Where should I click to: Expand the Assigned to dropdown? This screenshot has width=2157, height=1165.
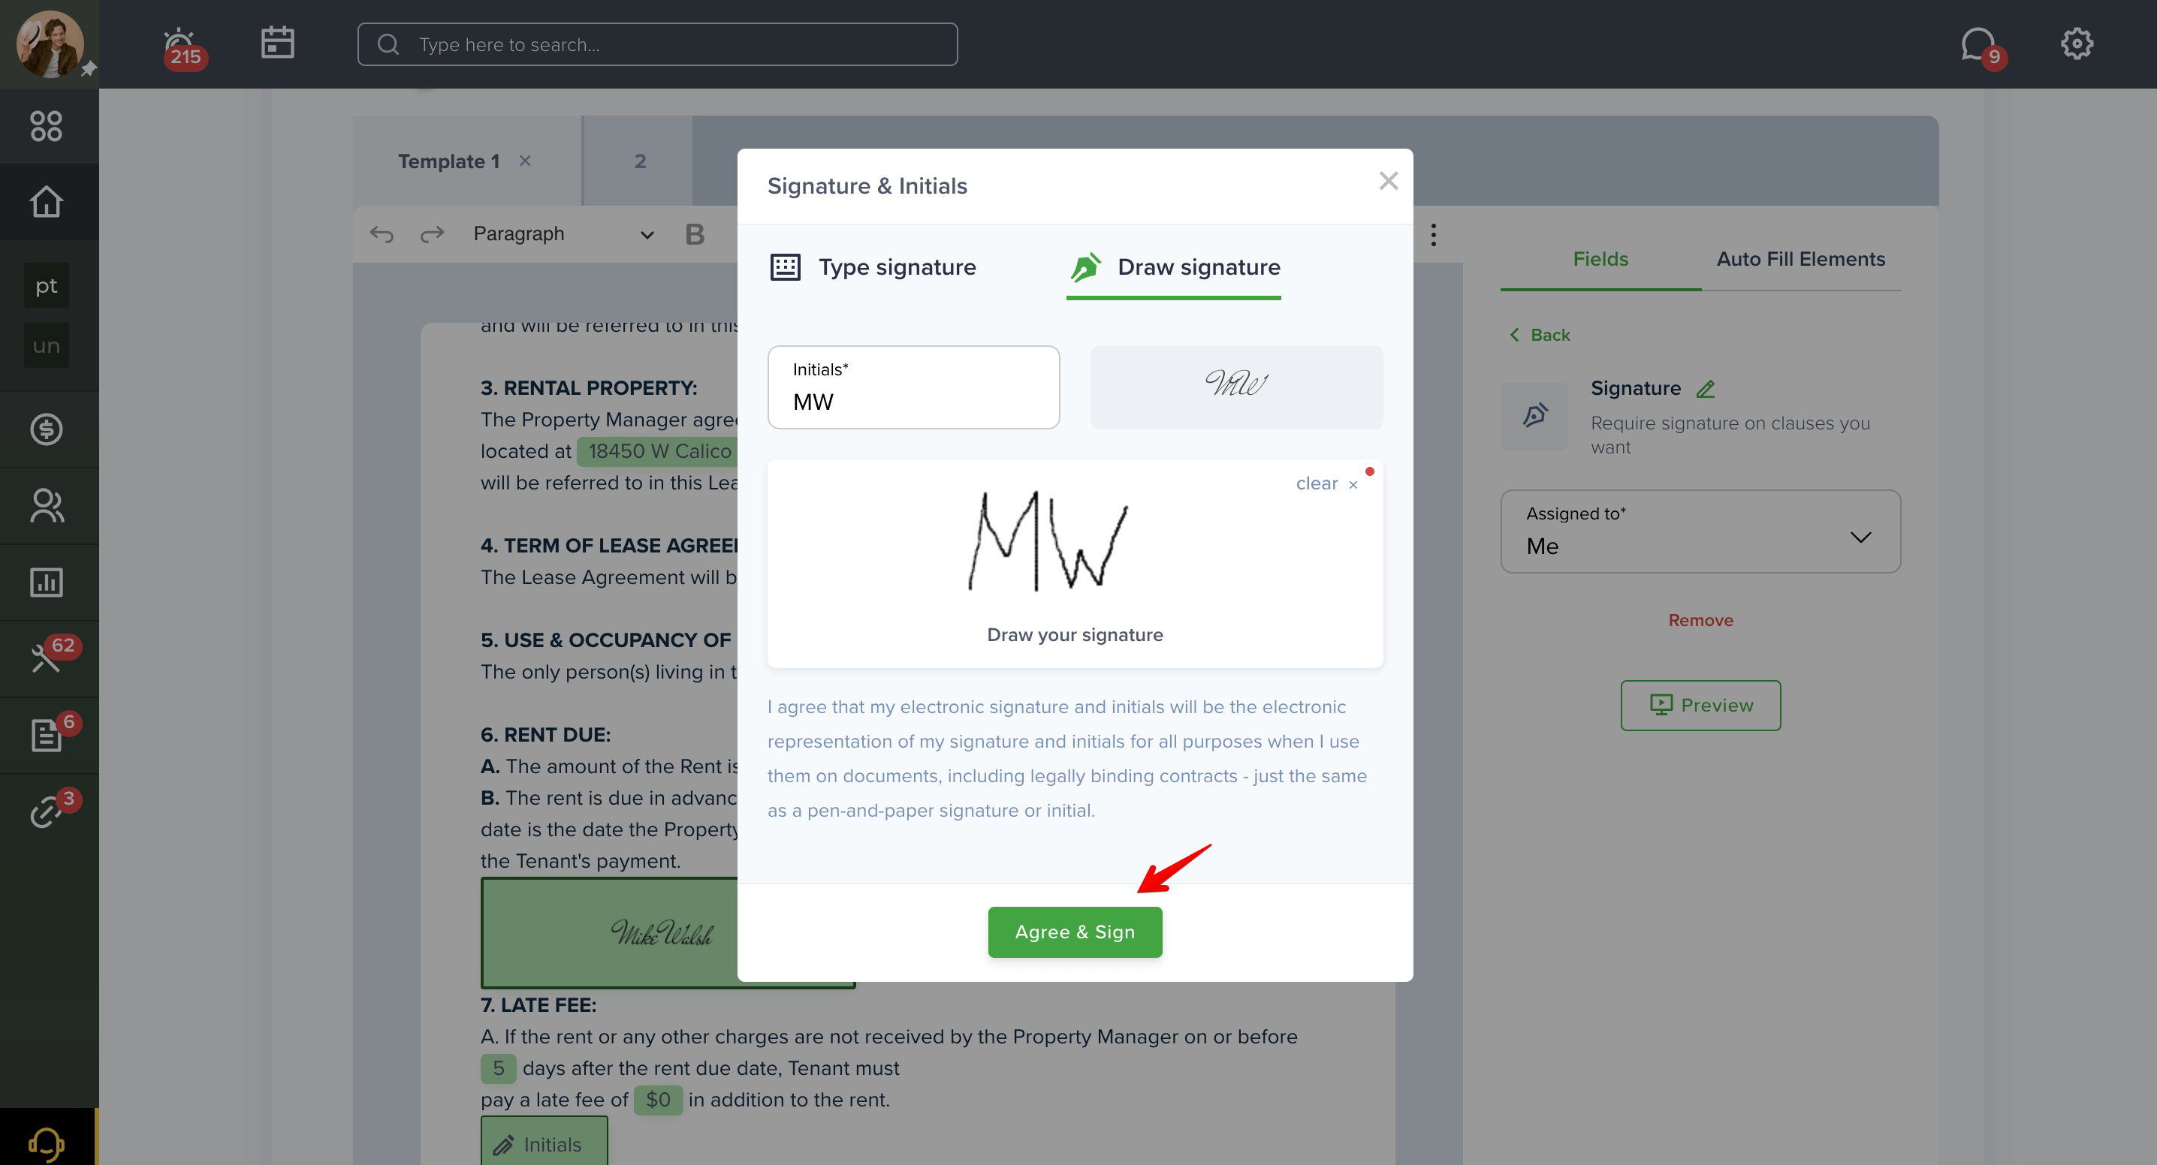(x=1700, y=531)
